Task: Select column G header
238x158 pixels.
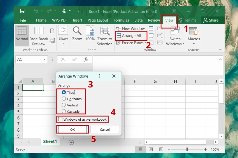Action: coord(155,81)
